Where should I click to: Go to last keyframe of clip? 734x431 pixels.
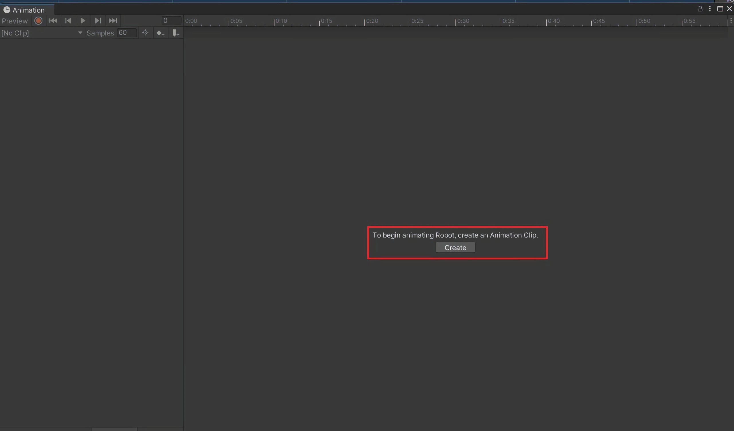coord(113,21)
